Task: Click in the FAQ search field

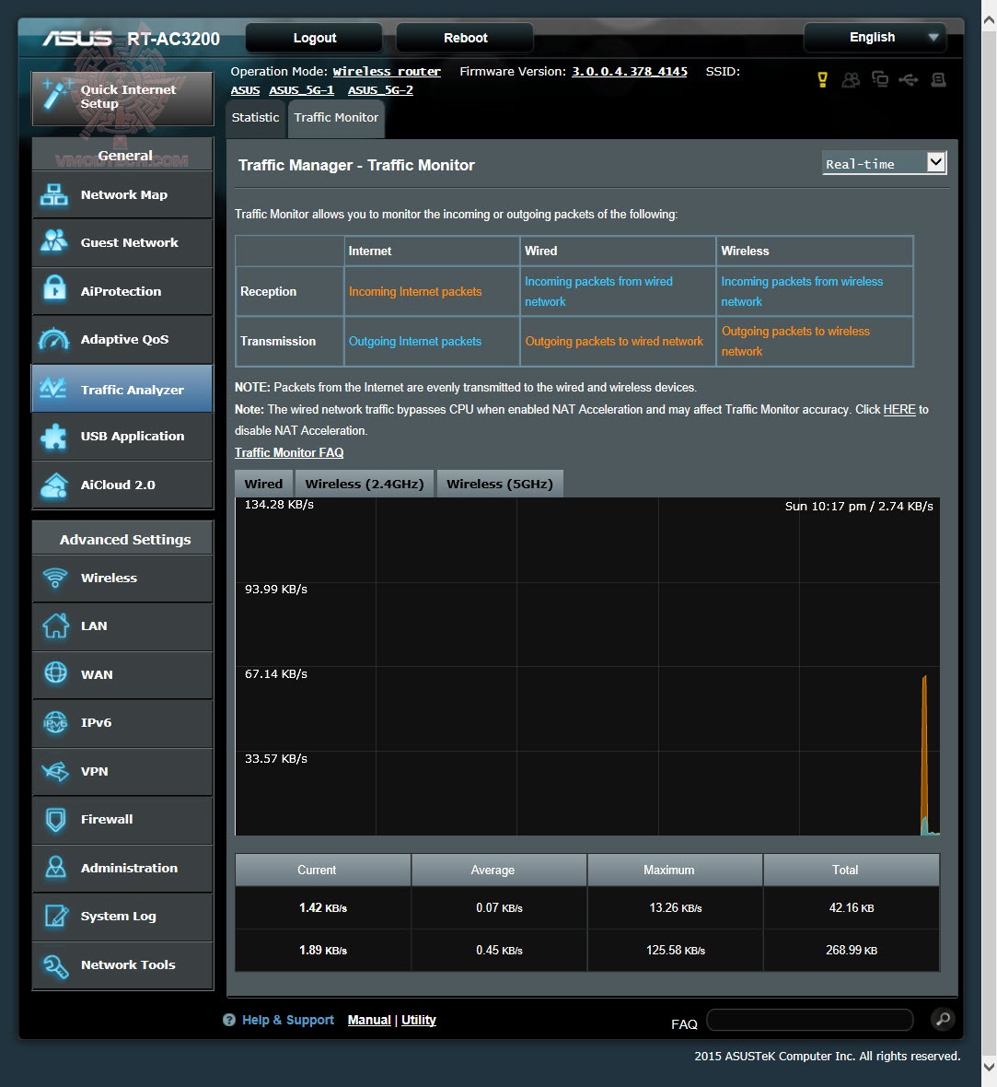Action: (809, 1020)
